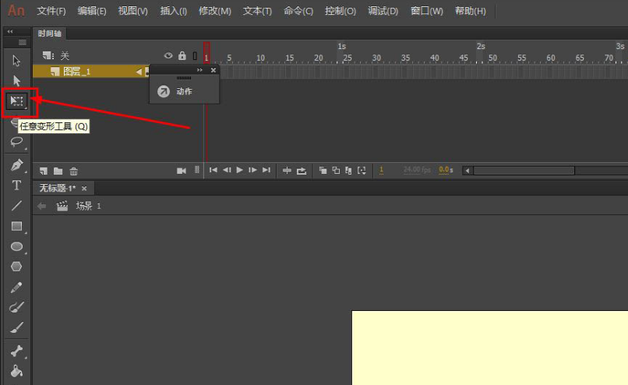Open the 调试(D) menu

[383, 11]
